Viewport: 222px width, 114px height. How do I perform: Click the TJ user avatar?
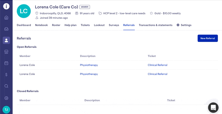coord(6,110)
